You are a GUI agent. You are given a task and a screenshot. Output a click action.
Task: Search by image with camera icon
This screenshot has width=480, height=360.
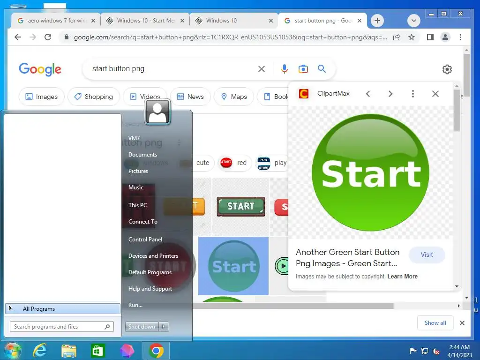(303, 69)
